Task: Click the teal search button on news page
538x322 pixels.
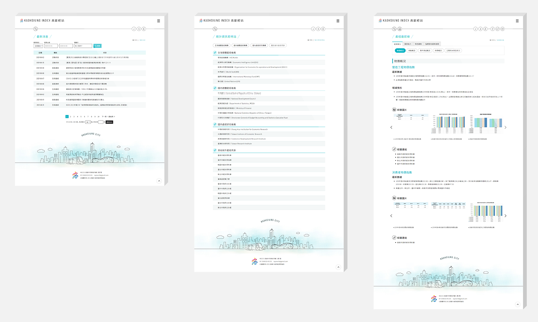Action: click(98, 46)
